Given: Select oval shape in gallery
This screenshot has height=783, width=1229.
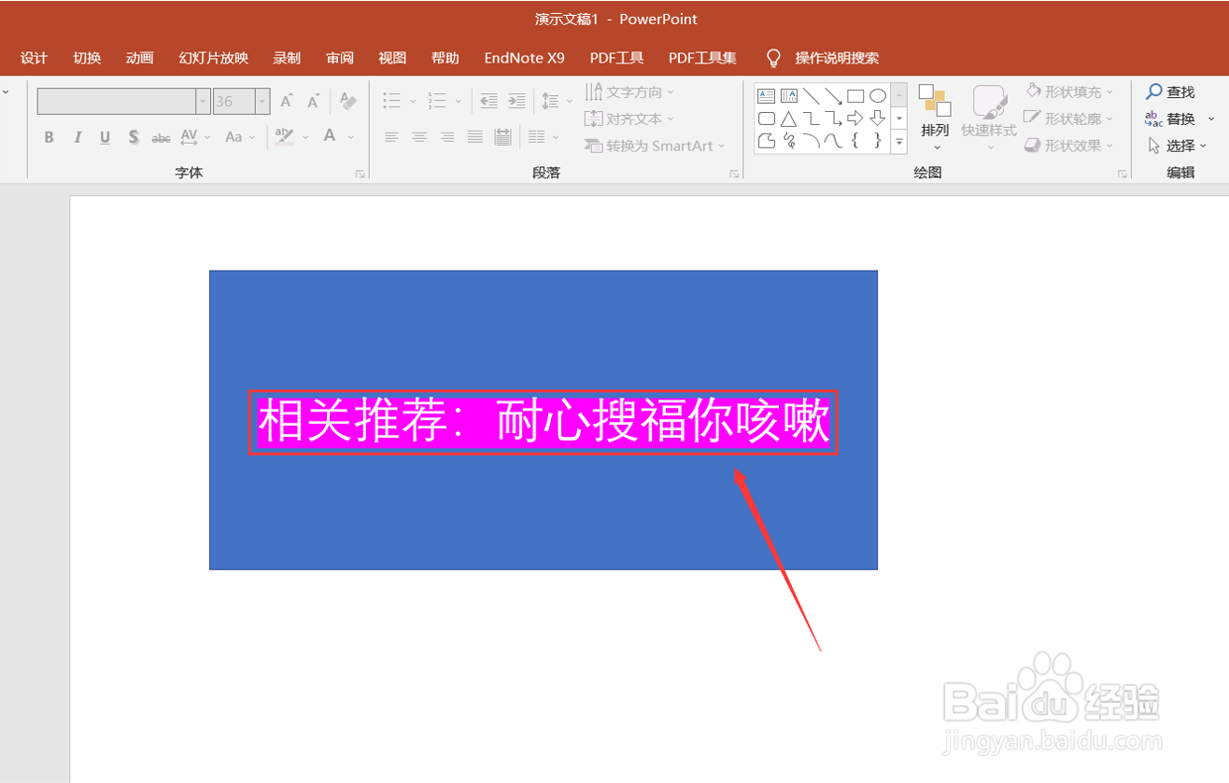Looking at the screenshot, I should 878,95.
